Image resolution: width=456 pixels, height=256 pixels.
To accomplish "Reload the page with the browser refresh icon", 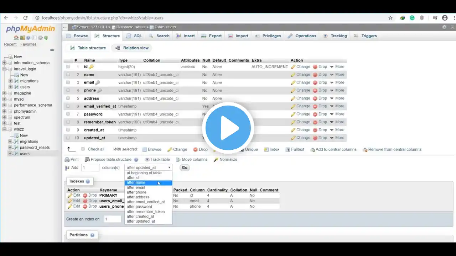I will click(x=25, y=18).
